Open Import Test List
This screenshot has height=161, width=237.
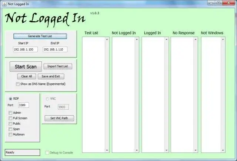click(58, 66)
